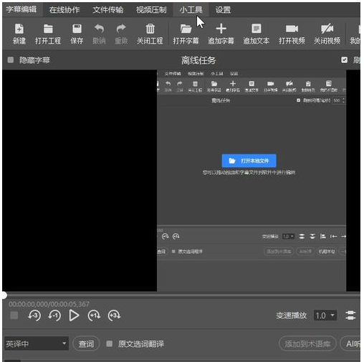Click the 添加到术语库 button
The height and width of the screenshot is (362, 364).
point(307,343)
